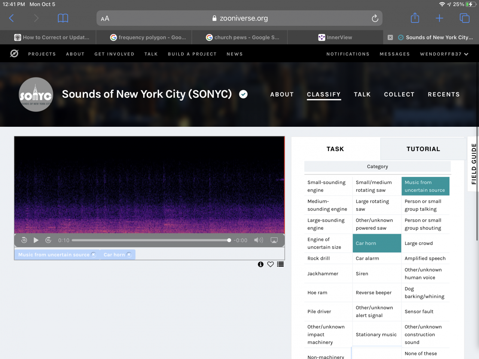Switch to the frequency polygon Google tab
Viewport: 479px width, 359px height.
pyautogui.click(x=144, y=37)
